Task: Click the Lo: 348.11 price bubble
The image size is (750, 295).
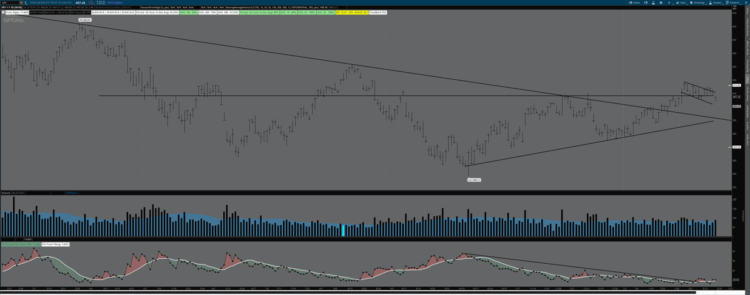Action: tap(475, 180)
